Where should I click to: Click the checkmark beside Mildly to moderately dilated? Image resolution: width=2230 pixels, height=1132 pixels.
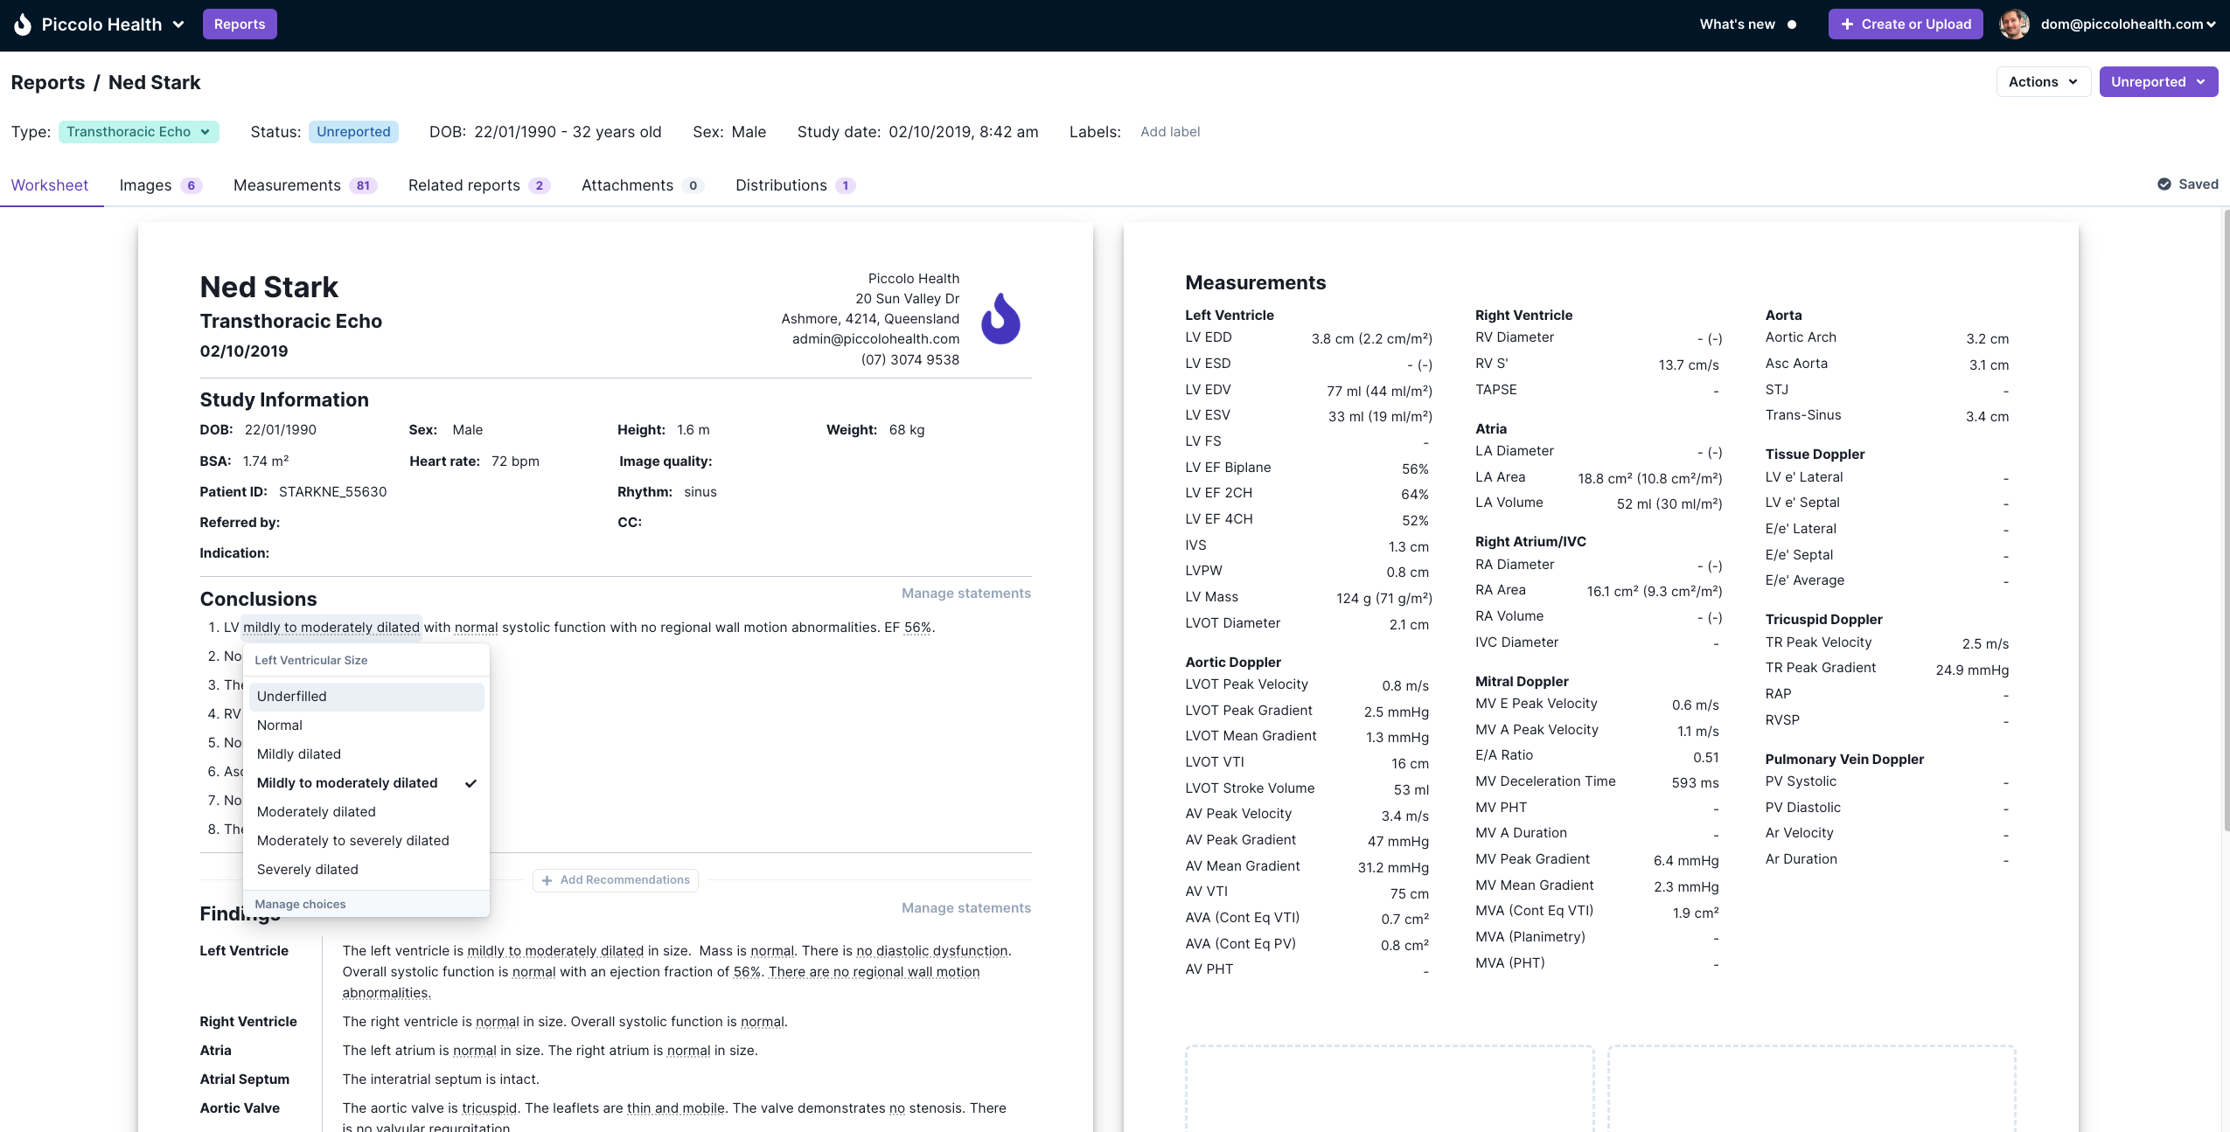tap(470, 783)
